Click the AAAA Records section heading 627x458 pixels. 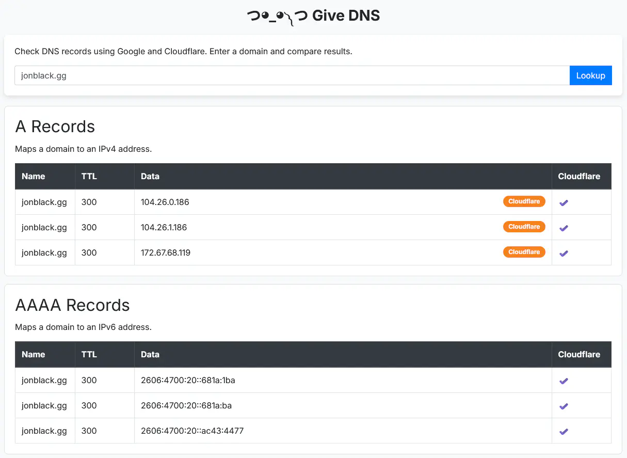[x=72, y=305]
